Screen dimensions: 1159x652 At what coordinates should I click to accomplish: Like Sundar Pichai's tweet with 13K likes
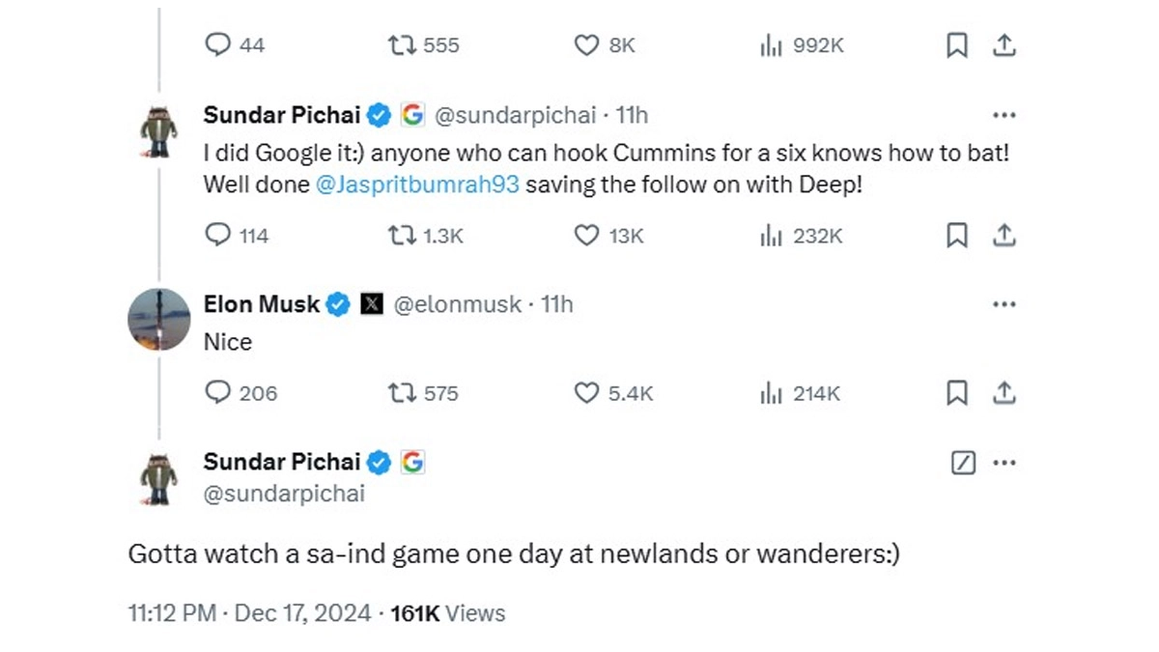(586, 235)
